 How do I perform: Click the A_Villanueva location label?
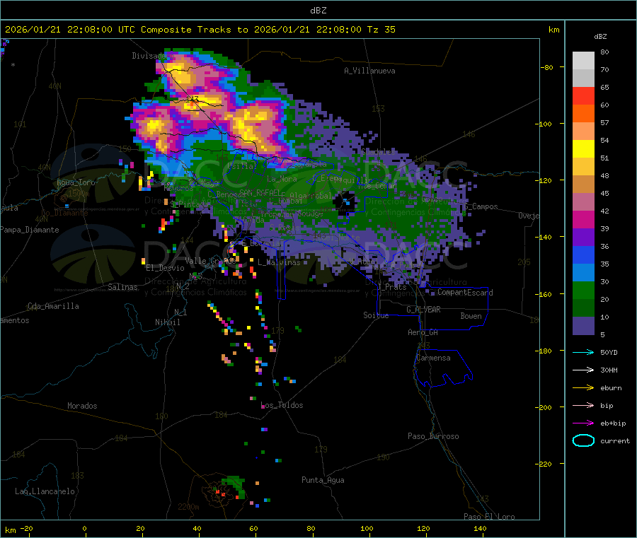pyautogui.click(x=369, y=71)
